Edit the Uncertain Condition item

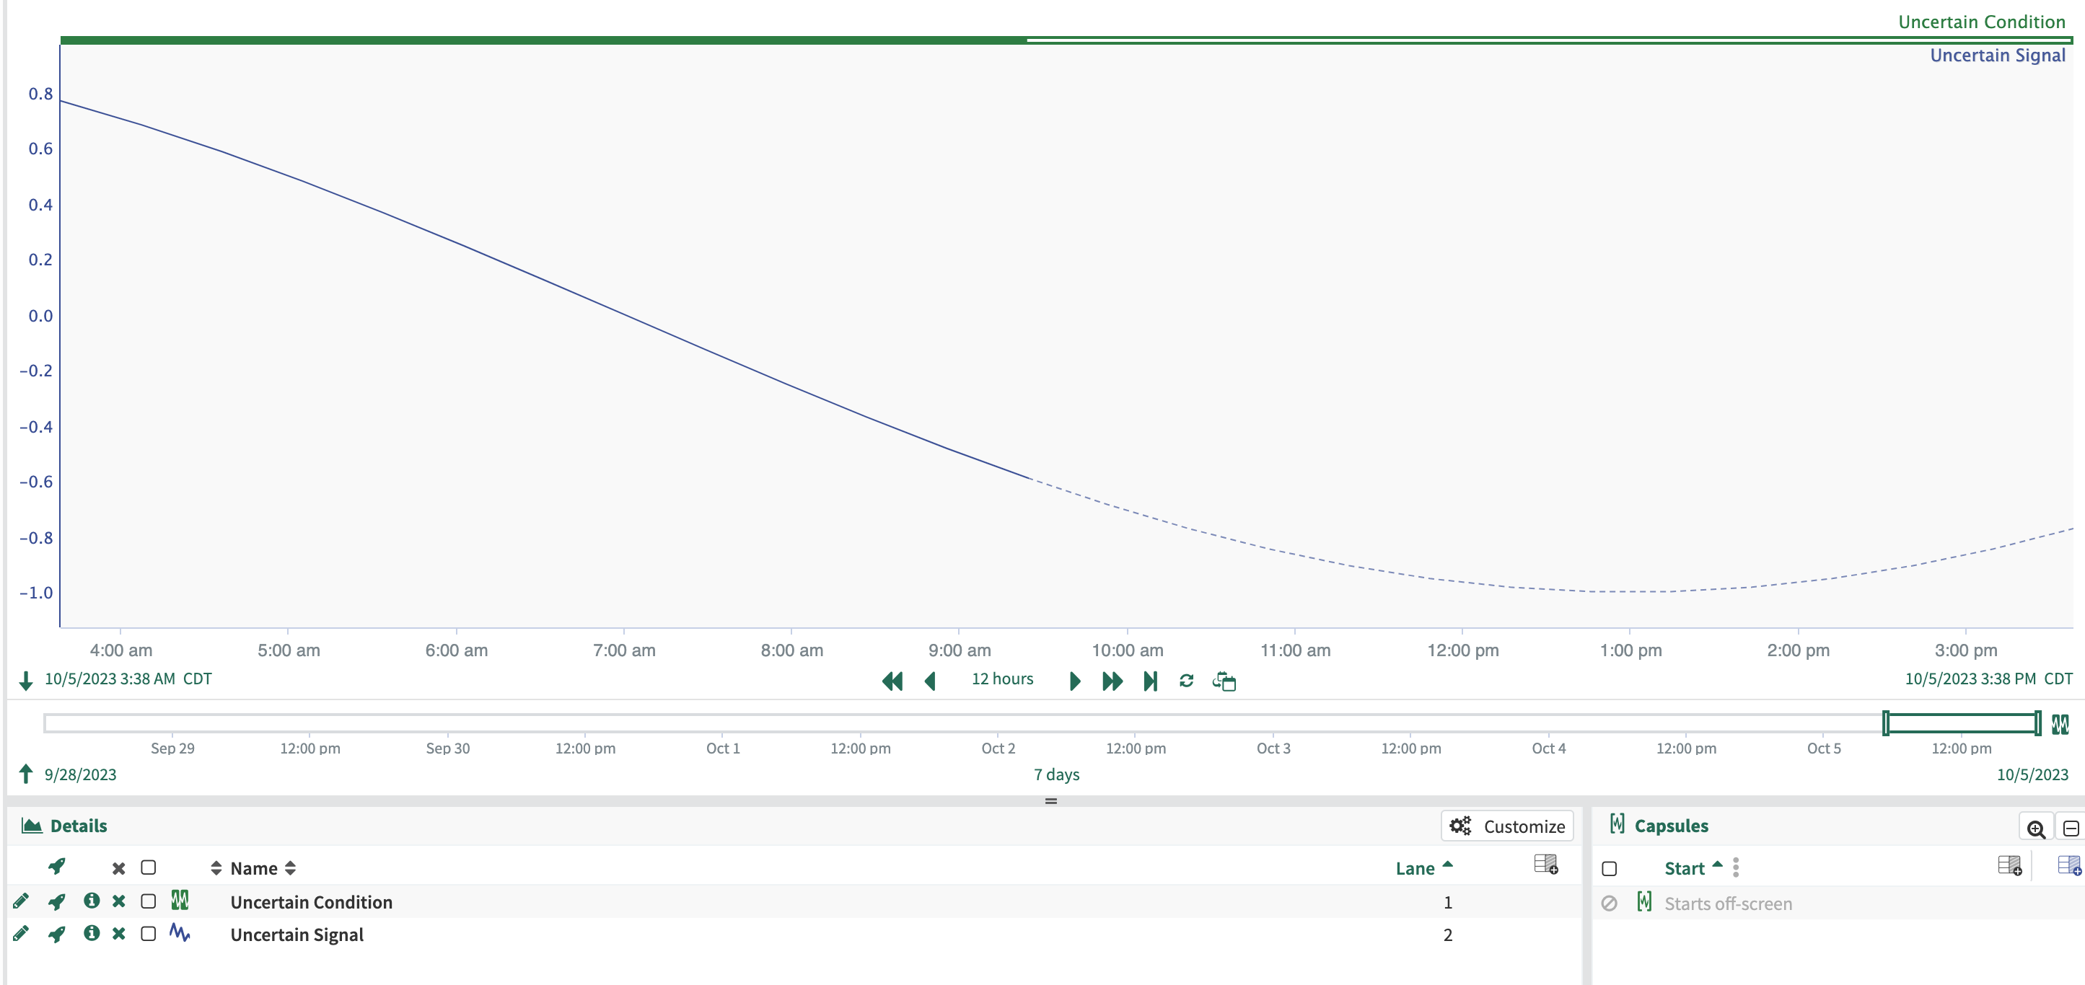coord(21,901)
